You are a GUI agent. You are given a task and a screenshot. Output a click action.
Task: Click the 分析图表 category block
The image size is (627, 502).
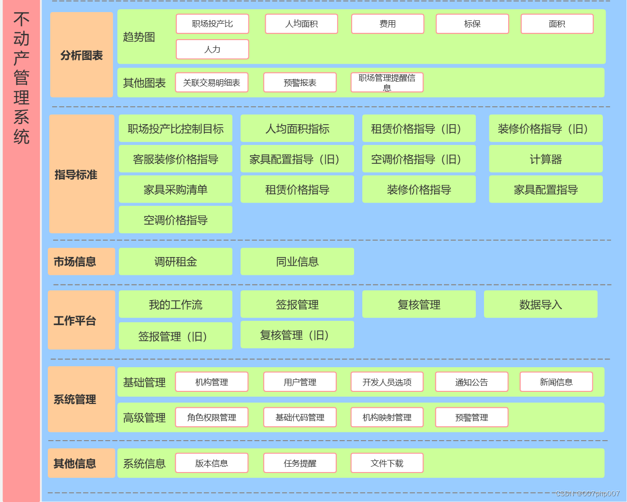(82, 55)
